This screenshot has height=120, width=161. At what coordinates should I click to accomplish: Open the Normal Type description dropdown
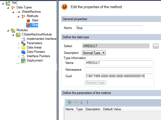pyautogui.click(x=94, y=53)
